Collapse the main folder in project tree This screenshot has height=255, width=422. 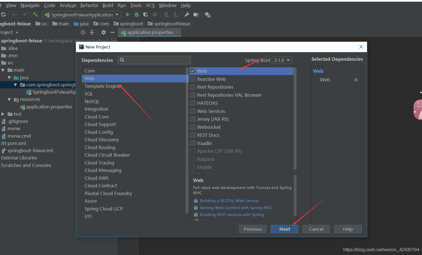(x=3, y=70)
